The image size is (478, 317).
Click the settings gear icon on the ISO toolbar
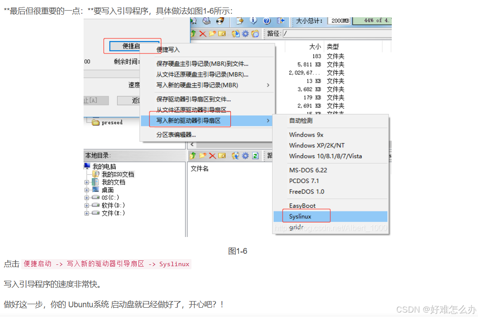(245, 34)
